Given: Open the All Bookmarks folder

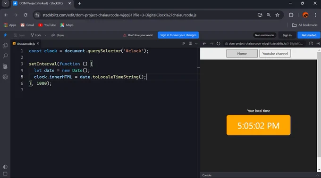Looking at the screenshot, I should coord(304,25).
